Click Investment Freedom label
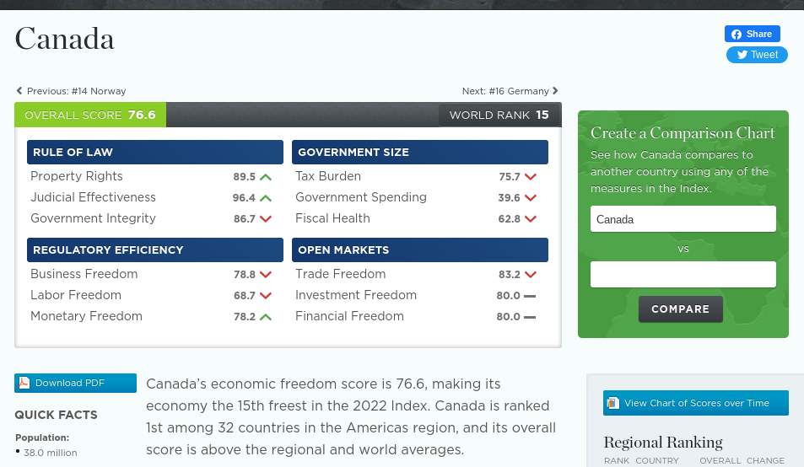The height and width of the screenshot is (467, 804). 356,295
